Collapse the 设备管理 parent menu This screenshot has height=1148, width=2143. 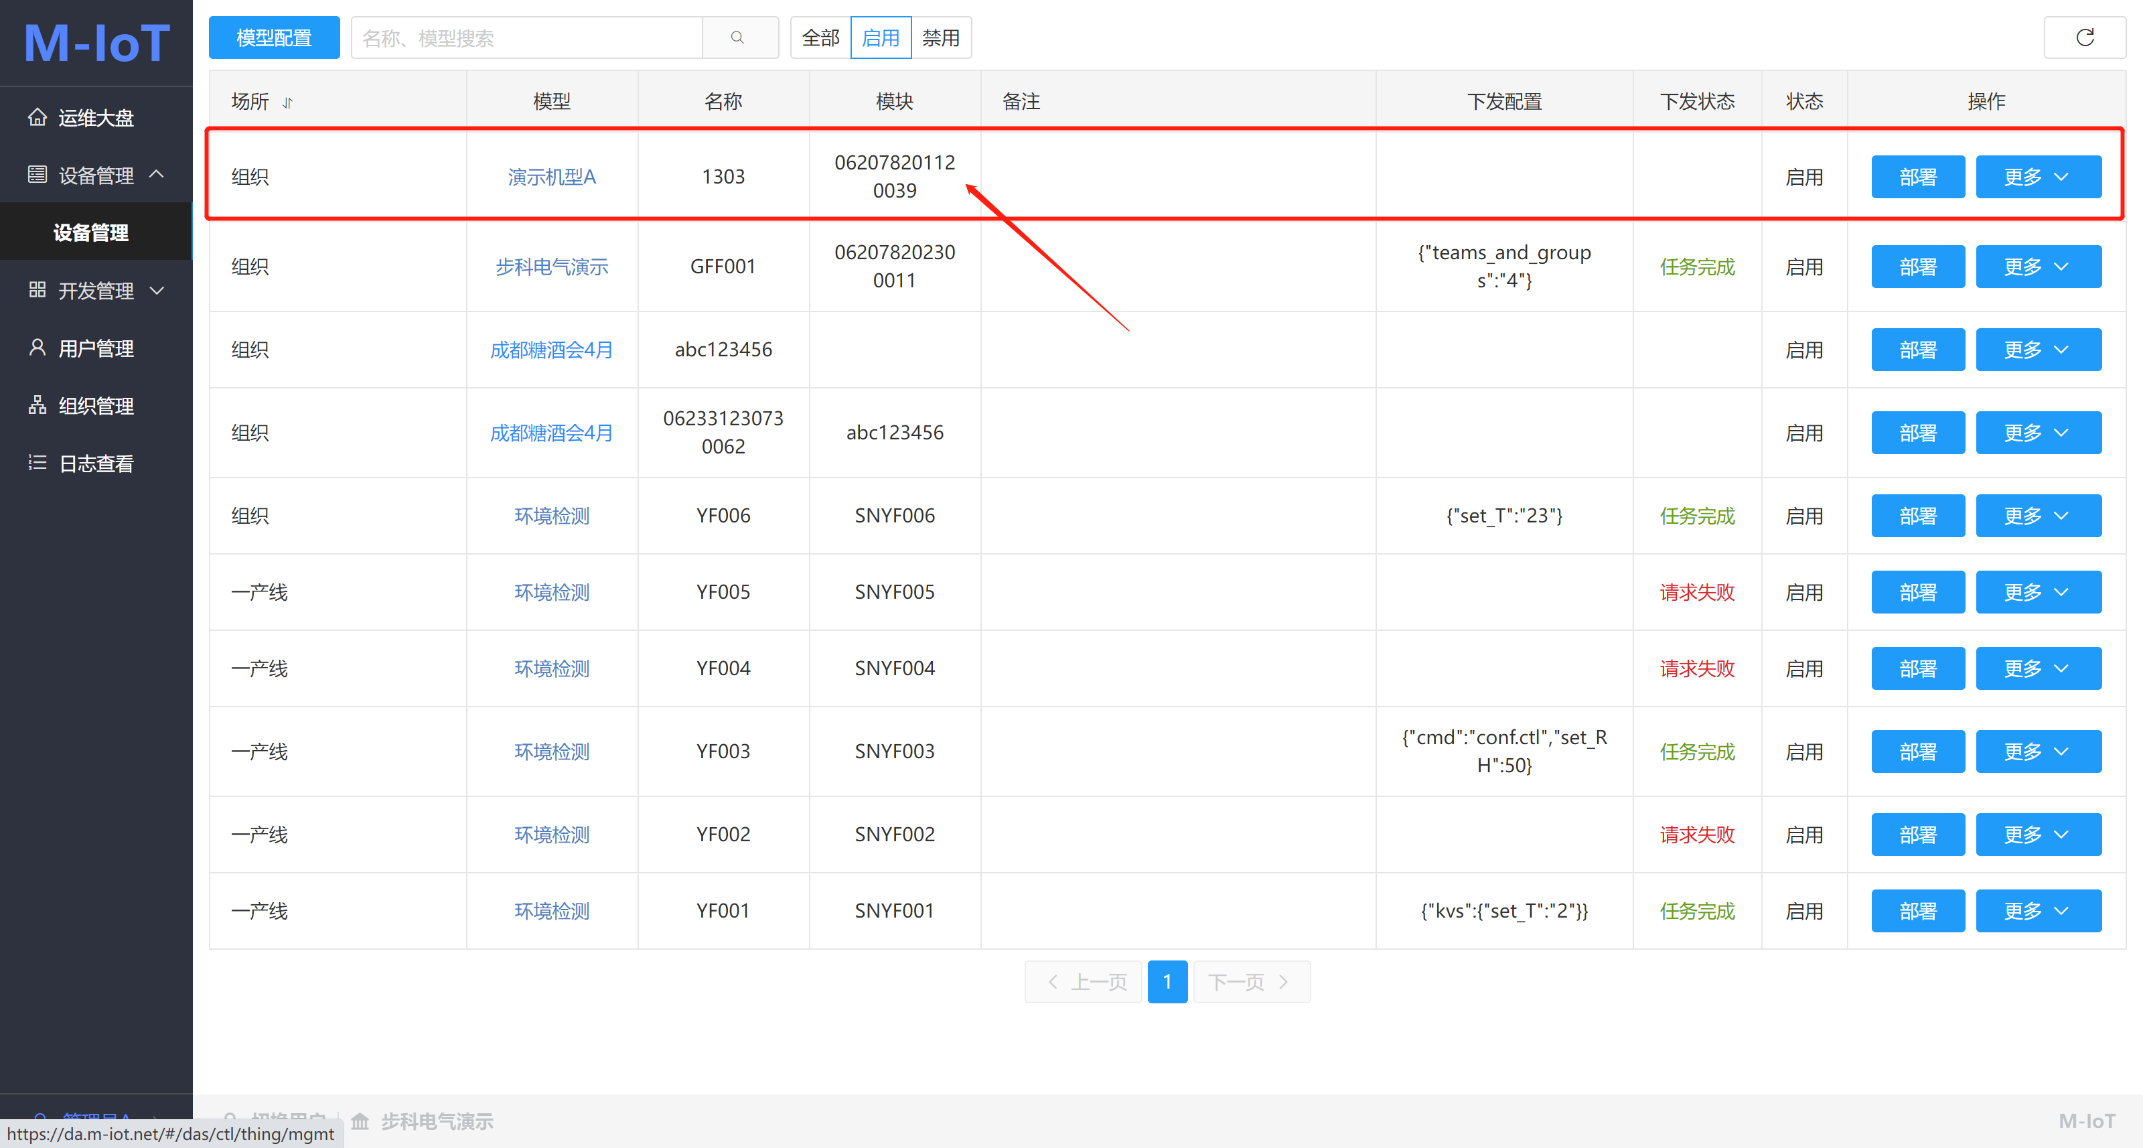tap(96, 175)
